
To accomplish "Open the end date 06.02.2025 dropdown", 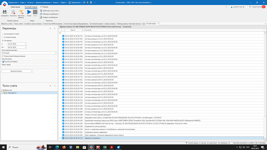I will [x=26, y=47].
